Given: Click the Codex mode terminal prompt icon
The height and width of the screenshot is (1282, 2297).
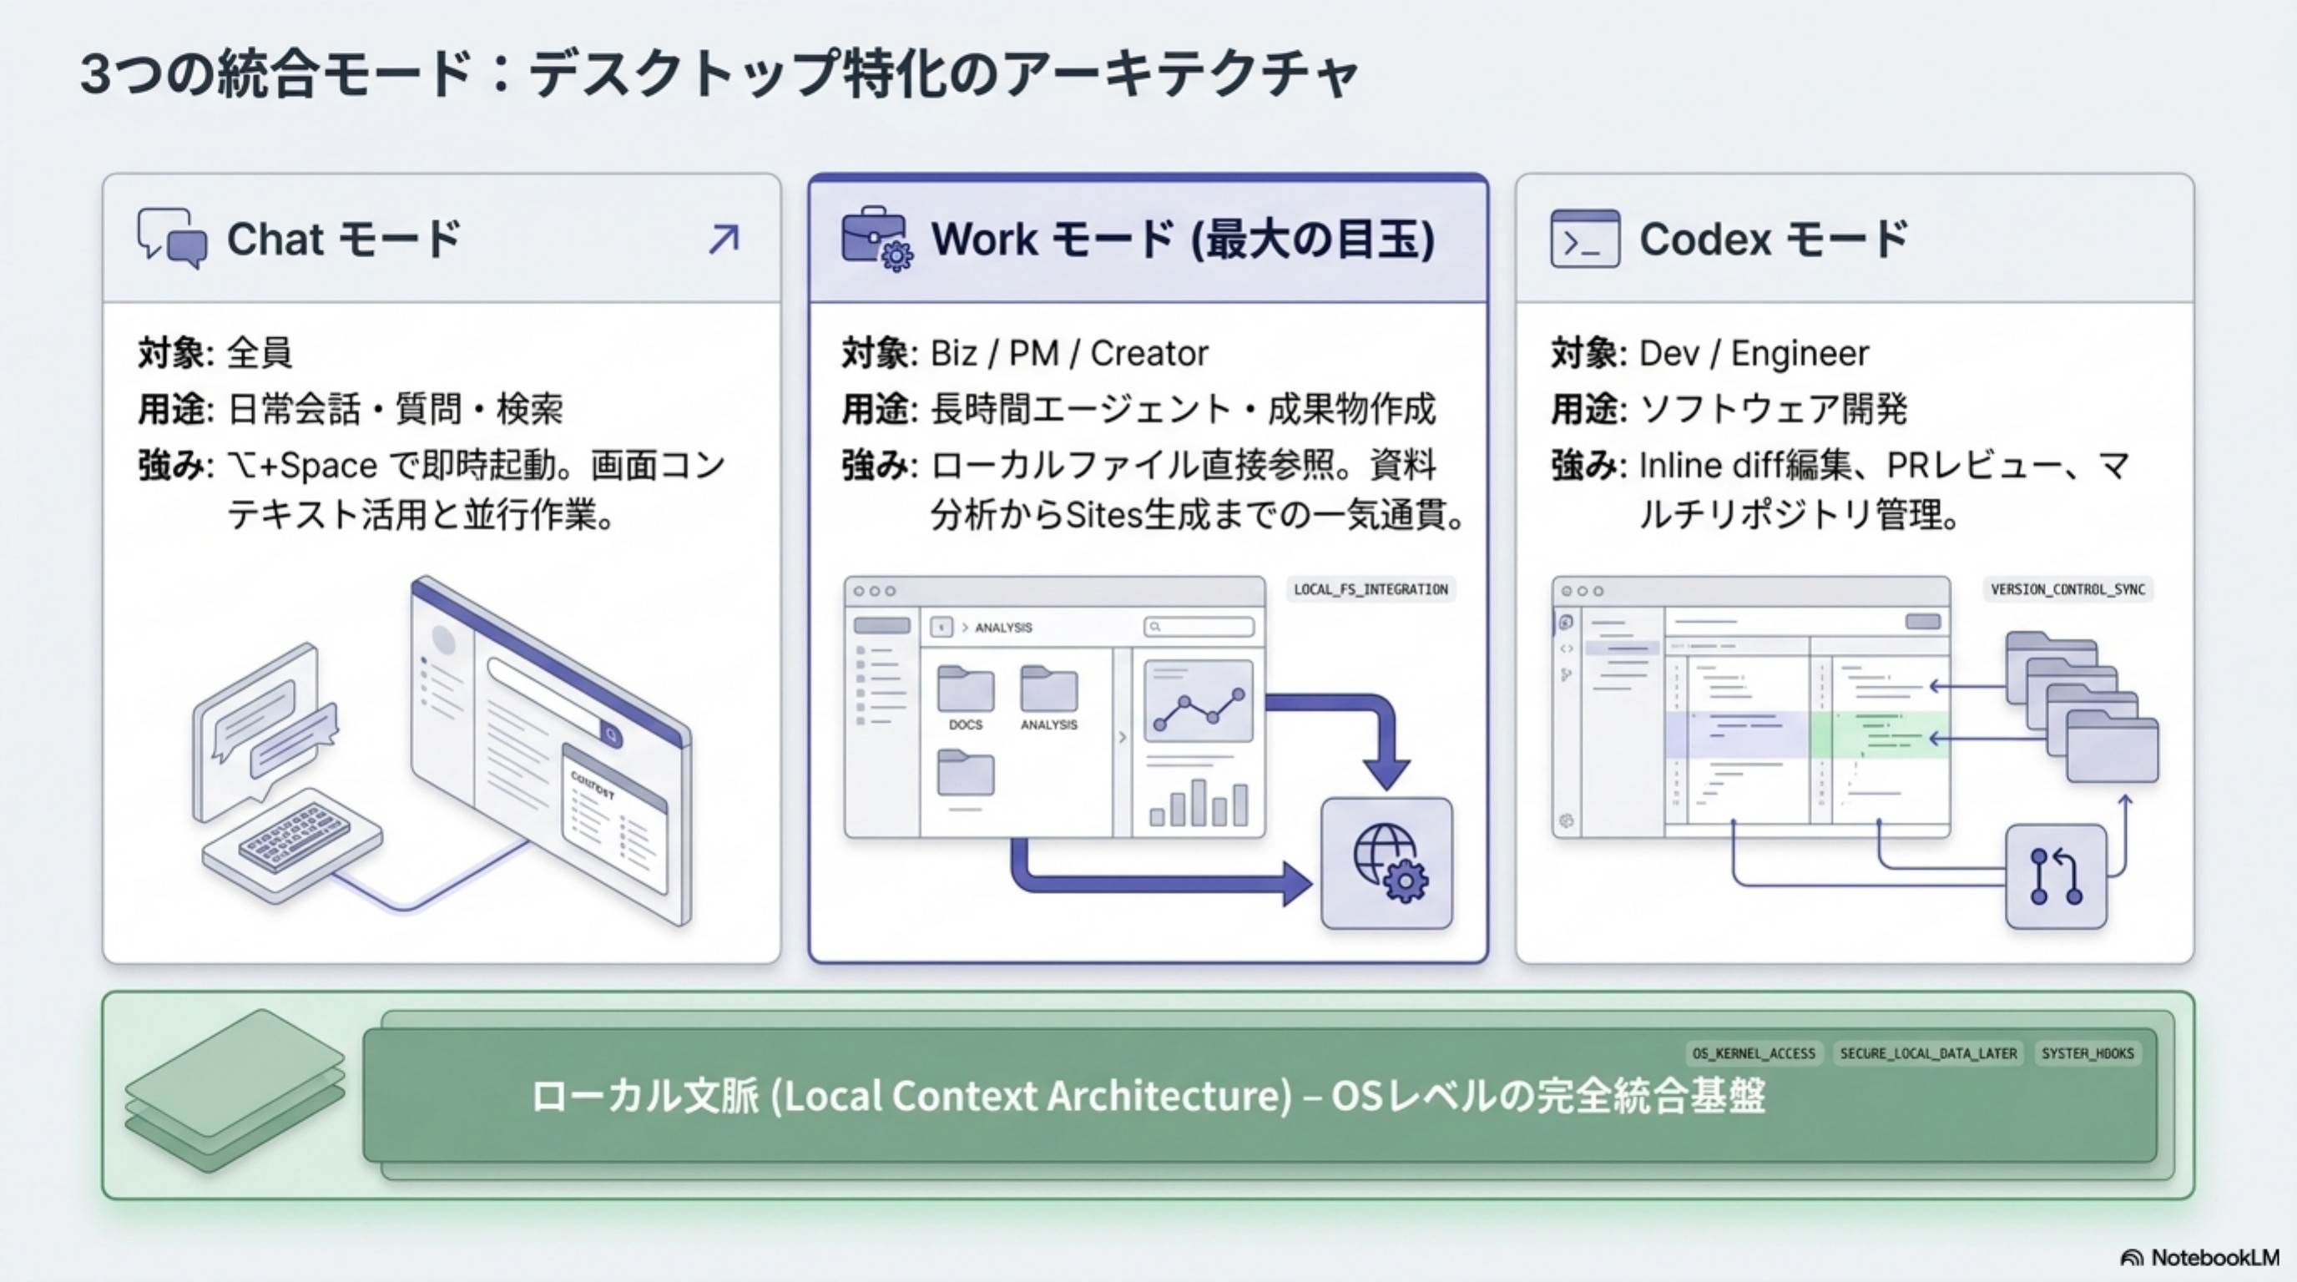Looking at the screenshot, I should (x=1584, y=239).
